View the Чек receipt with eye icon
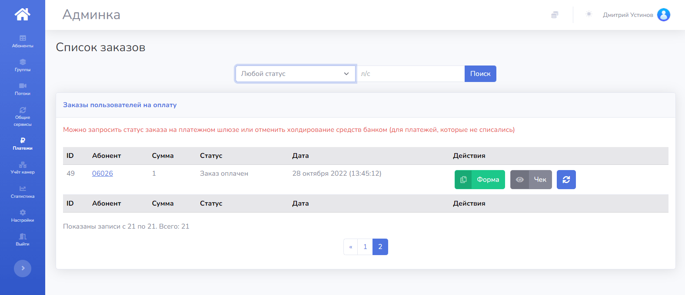The height and width of the screenshot is (295, 685). (x=531, y=180)
